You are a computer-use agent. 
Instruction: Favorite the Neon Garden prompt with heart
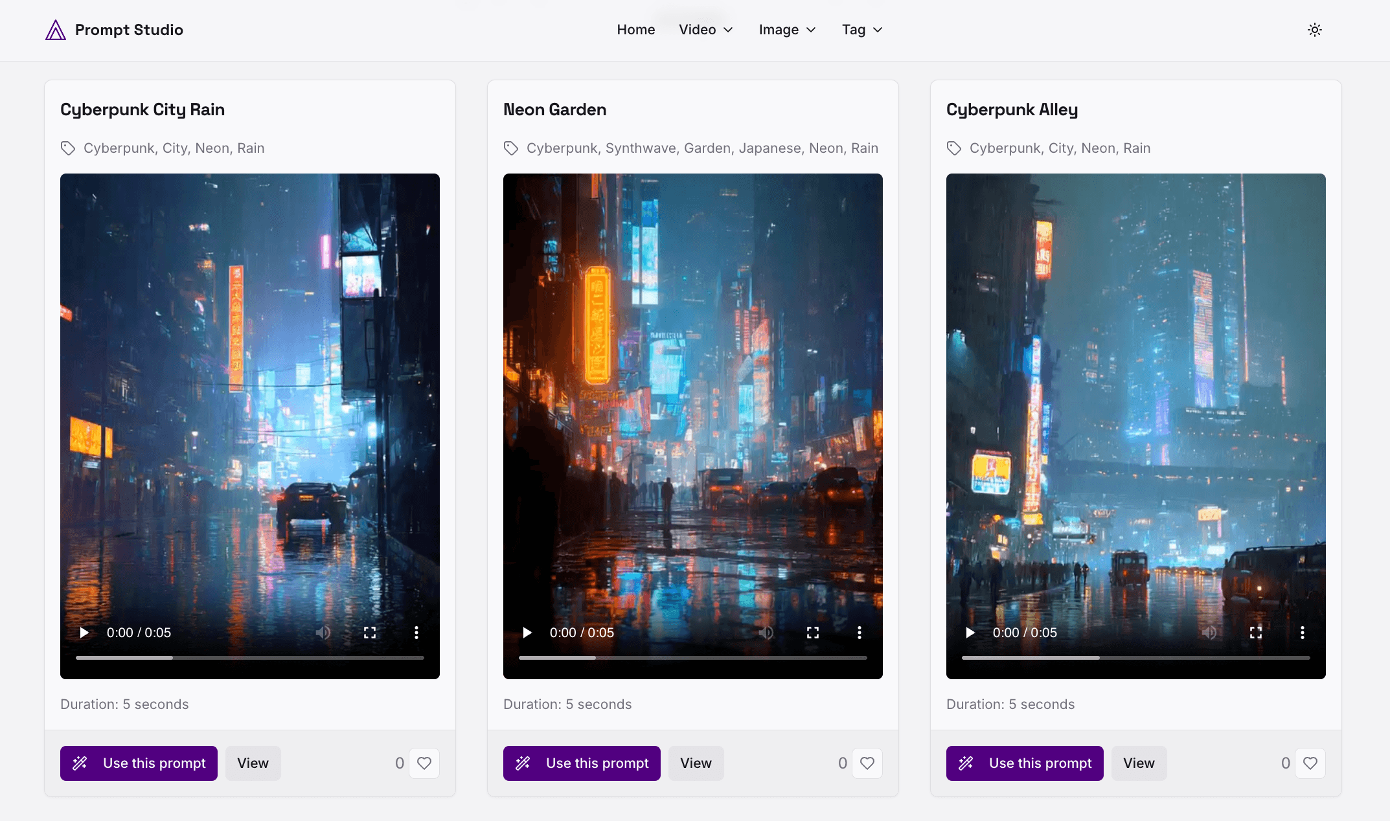(867, 763)
